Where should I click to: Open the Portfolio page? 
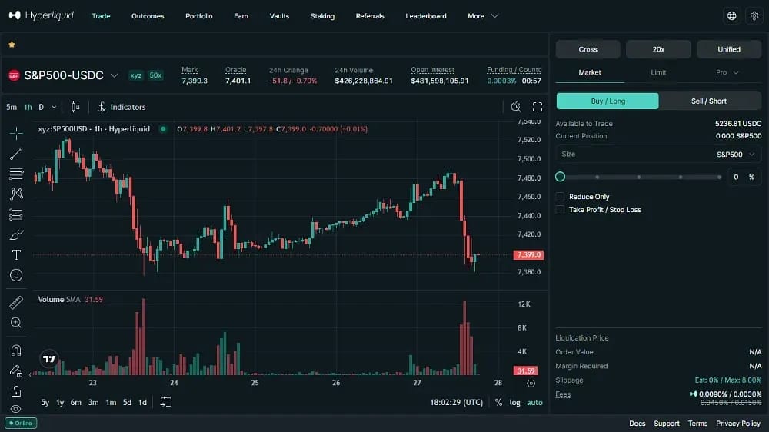(199, 16)
